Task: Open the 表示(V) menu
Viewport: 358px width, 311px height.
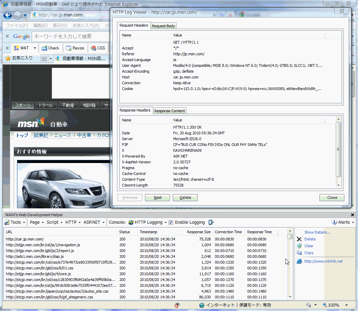Action: [x=60, y=25]
